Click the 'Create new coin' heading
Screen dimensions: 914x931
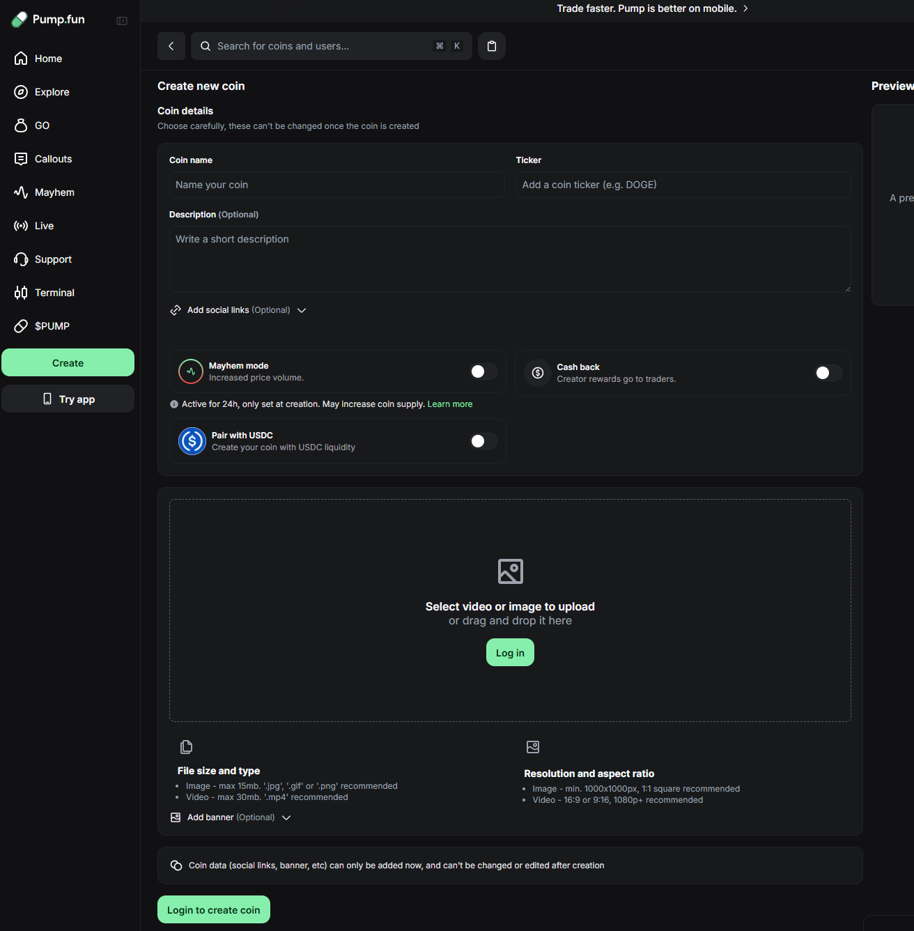201,86
